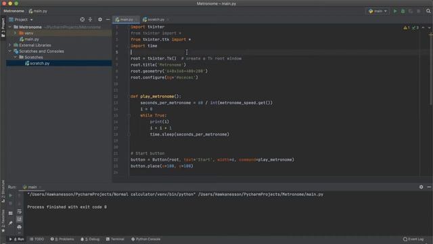Click the Stop square in Run panel

click(11, 203)
